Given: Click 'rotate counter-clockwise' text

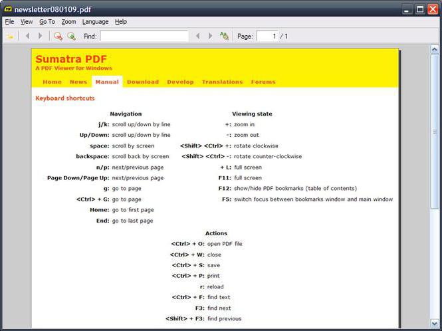Looking at the screenshot, I should (x=268, y=156).
